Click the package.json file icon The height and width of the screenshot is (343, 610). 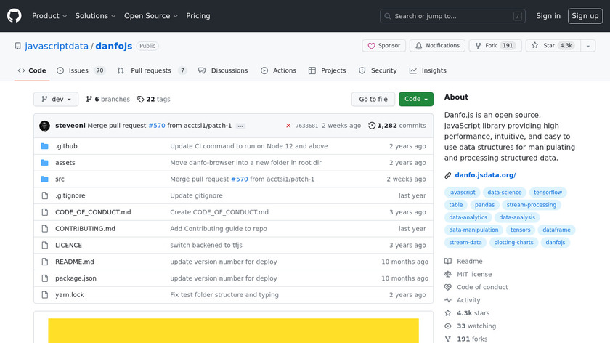coord(45,278)
